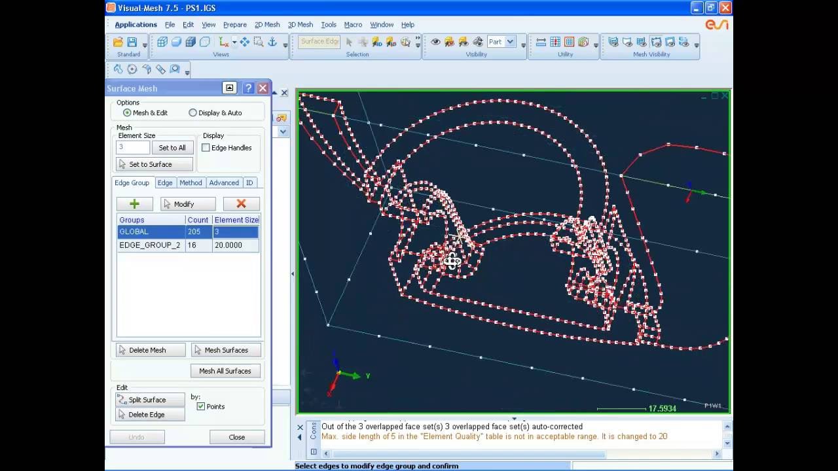Expand the Mesh Visibility toolbar options arrow
838x471 pixels.
point(697,45)
